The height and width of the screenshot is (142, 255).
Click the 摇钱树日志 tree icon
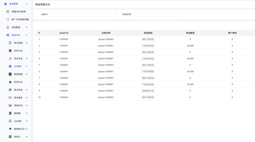[x=10, y=129]
